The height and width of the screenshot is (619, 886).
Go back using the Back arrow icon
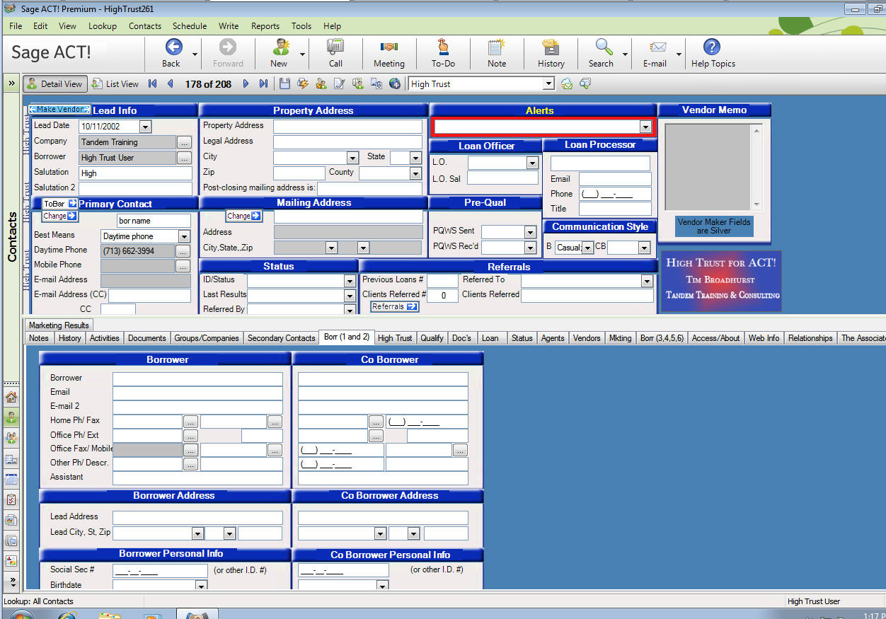173,47
